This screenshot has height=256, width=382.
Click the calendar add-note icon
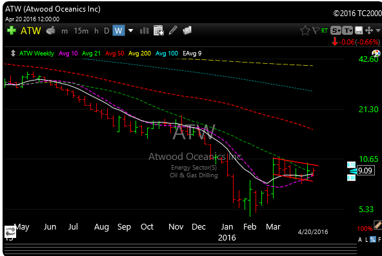click(158, 30)
